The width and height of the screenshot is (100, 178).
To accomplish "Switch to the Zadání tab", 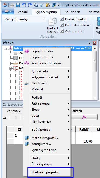I will tap(23, 12).
